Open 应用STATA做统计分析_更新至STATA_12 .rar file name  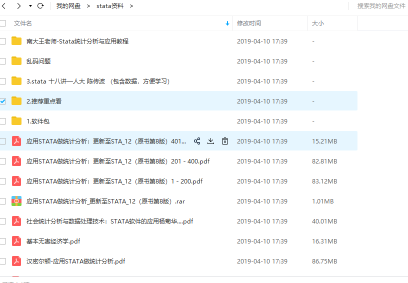point(105,201)
